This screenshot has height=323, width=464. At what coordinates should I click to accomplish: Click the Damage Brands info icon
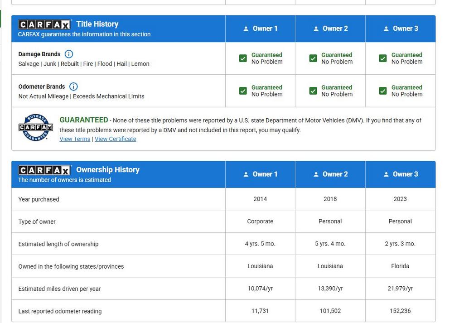(69, 54)
